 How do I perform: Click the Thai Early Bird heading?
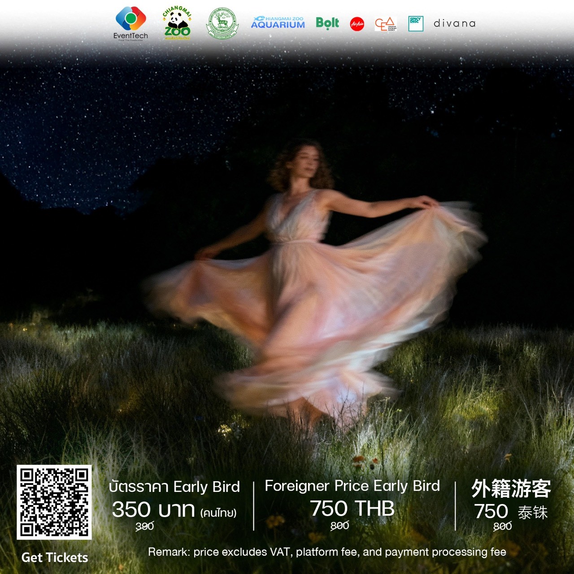(174, 487)
